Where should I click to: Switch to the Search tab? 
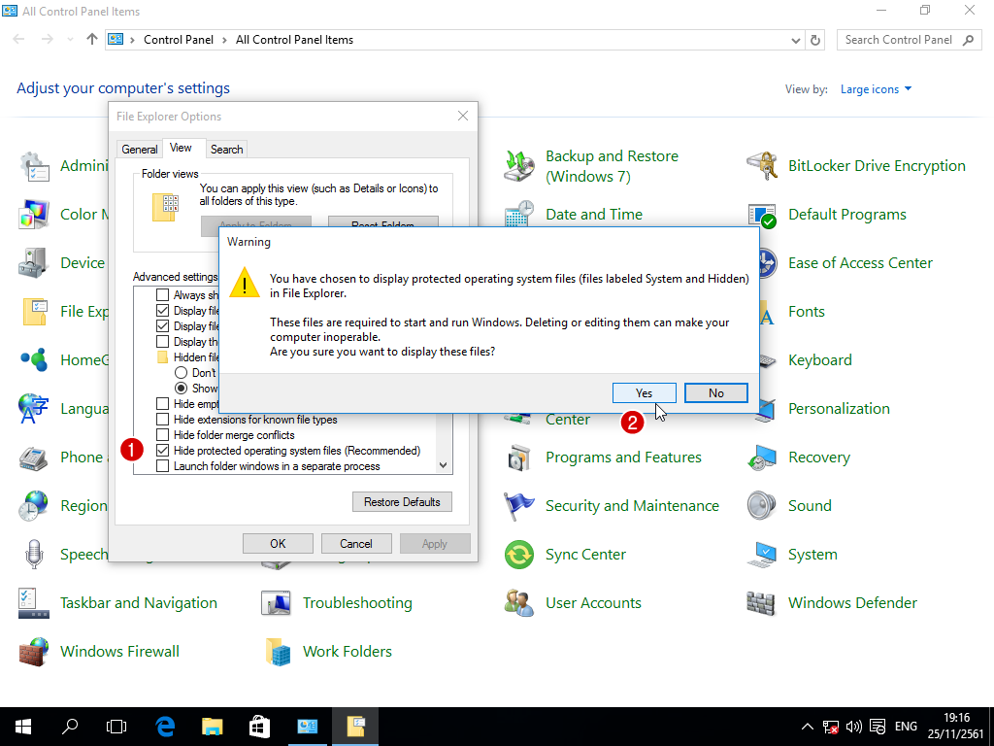(x=226, y=149)
